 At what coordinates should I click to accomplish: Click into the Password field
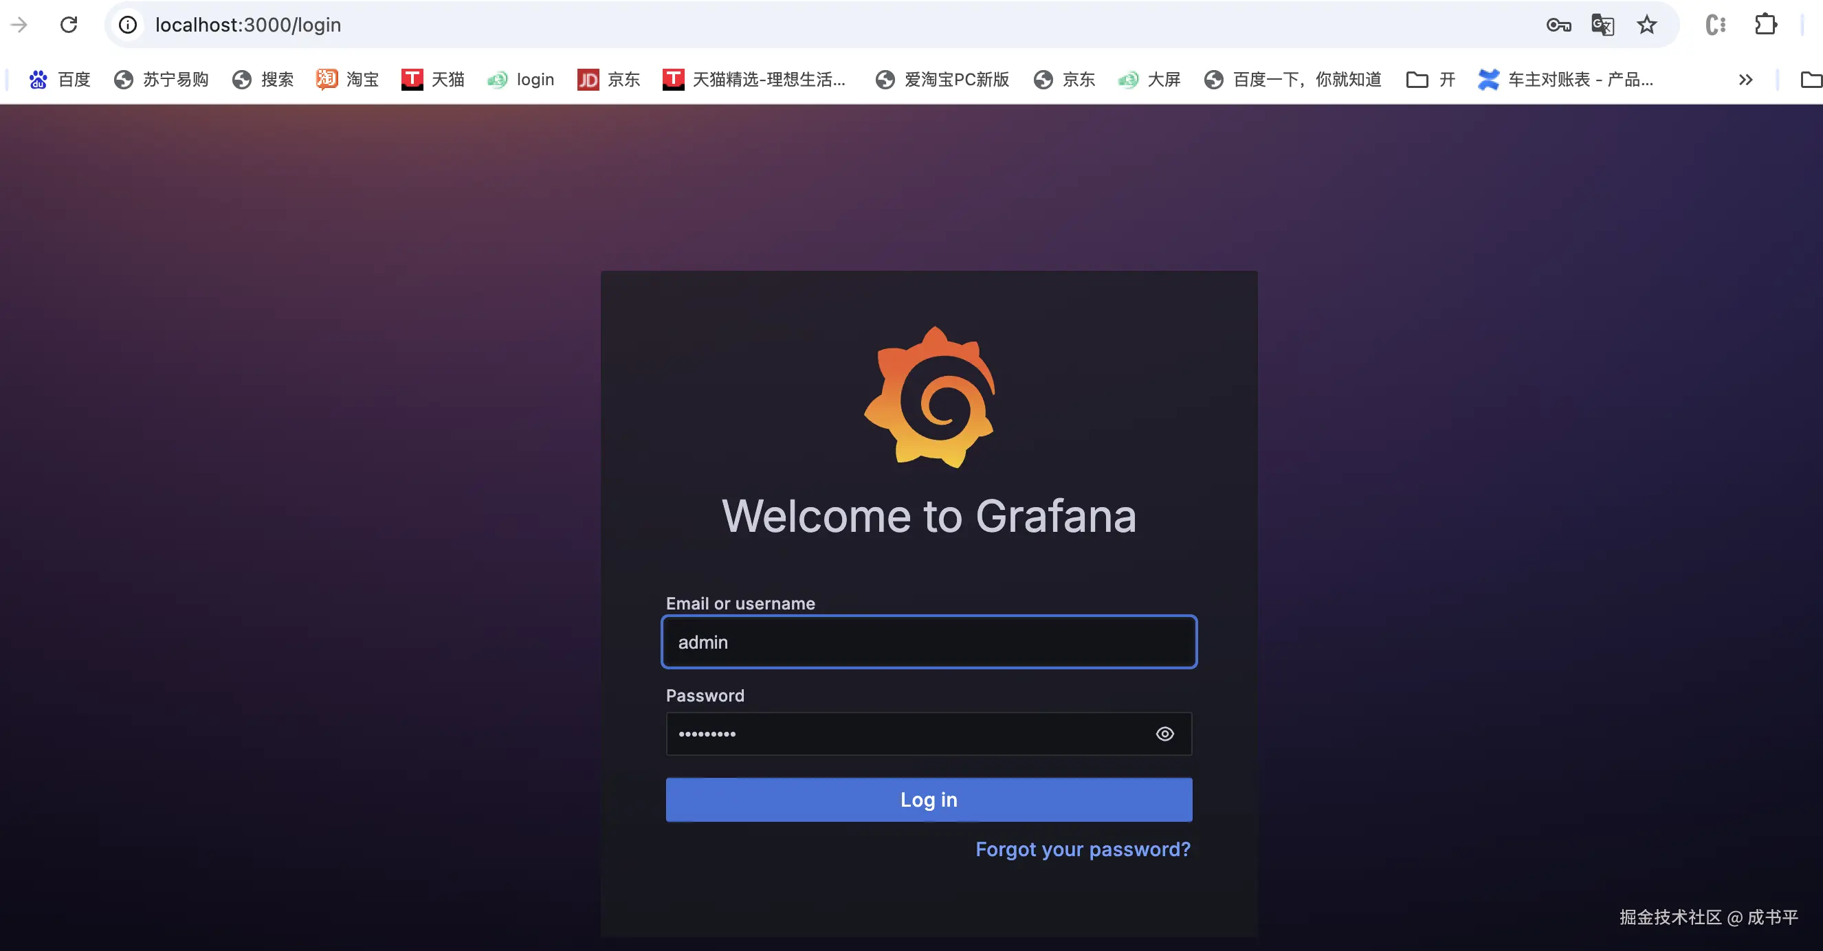pos(906,734)
